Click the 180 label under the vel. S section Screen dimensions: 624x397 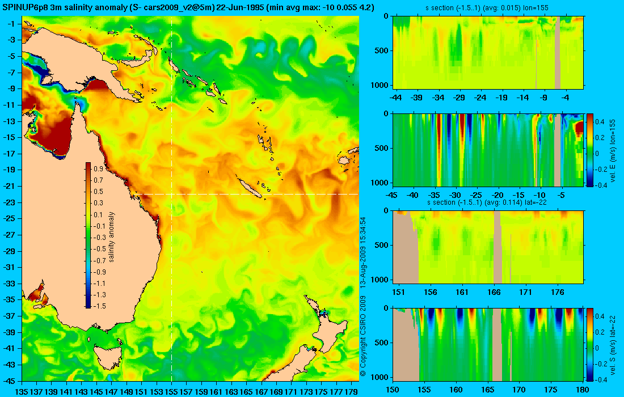click(582, 390)
